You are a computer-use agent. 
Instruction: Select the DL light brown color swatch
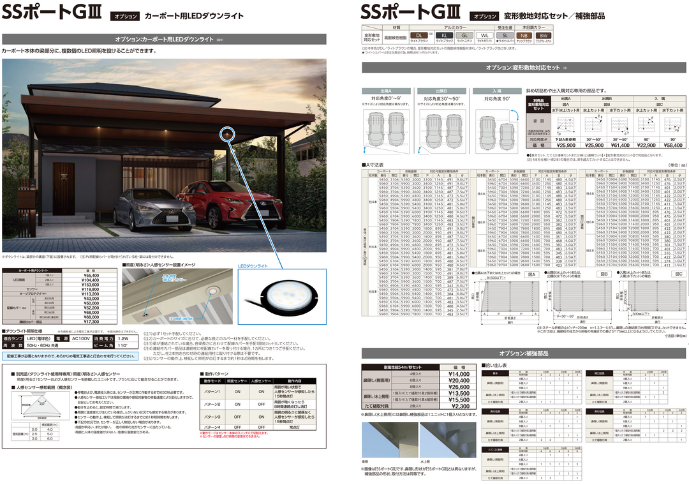(x=419, y=36)
